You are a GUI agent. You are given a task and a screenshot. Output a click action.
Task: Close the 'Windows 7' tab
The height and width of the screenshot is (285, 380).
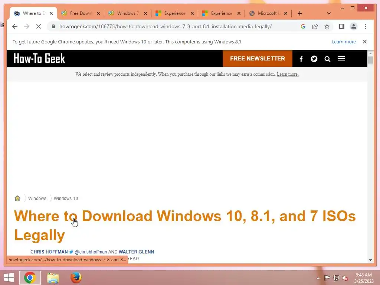pos(145,13)
